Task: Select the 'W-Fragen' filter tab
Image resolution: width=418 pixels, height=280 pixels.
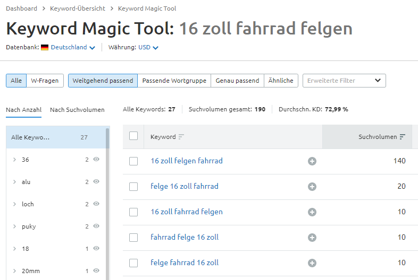Action: click(45, 81)
